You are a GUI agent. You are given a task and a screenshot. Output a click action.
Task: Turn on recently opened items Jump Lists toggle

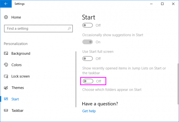tap(88, 81)
